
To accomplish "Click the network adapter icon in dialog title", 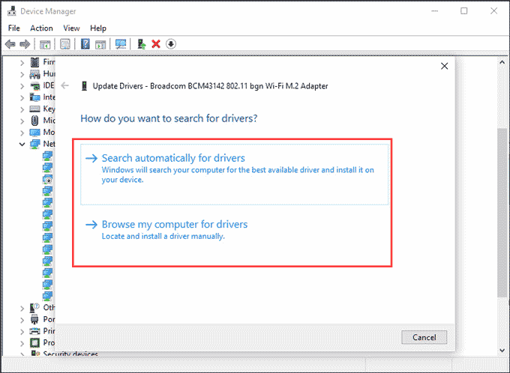I will pos(84,86).
